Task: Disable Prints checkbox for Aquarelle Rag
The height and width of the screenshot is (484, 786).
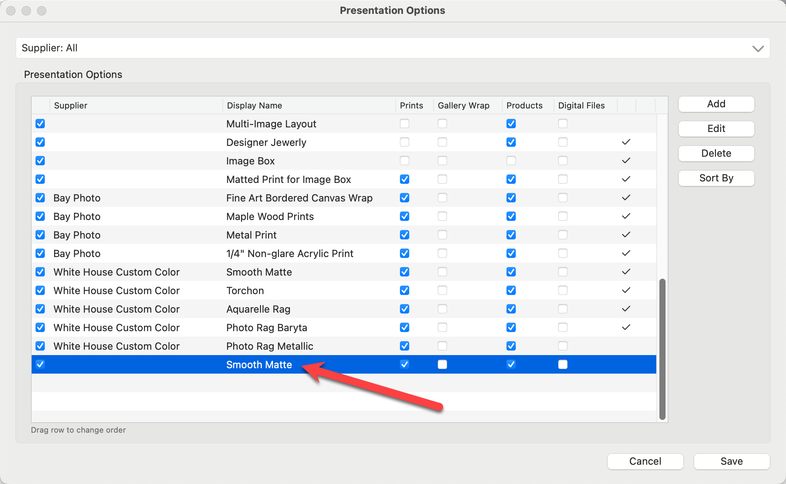Action: tap(405, 309)
